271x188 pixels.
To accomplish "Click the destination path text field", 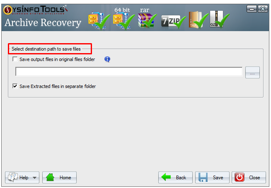I will point(129,71).
